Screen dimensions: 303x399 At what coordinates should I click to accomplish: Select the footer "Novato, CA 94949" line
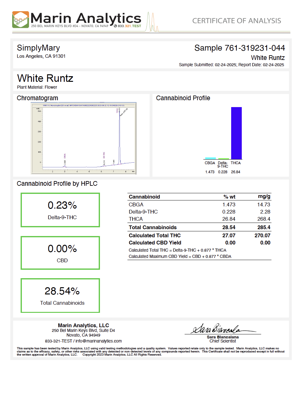[83, 335]
